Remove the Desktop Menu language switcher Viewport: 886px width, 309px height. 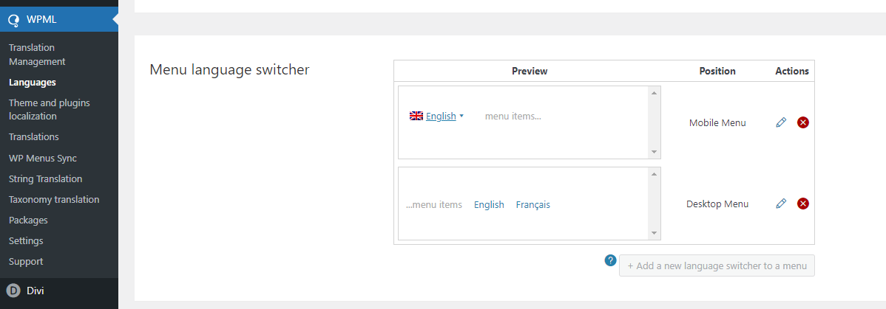803,204
